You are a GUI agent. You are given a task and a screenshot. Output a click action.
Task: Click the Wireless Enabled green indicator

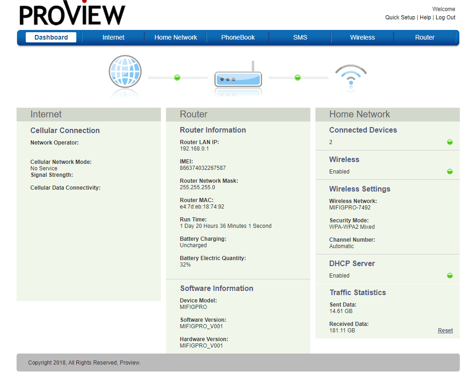[x=450, y=172]
